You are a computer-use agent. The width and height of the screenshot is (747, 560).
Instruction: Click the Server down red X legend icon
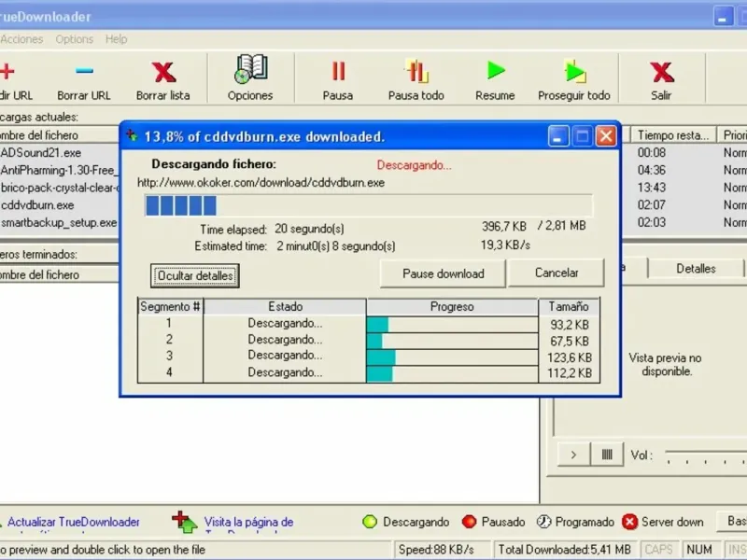(629, 522)
